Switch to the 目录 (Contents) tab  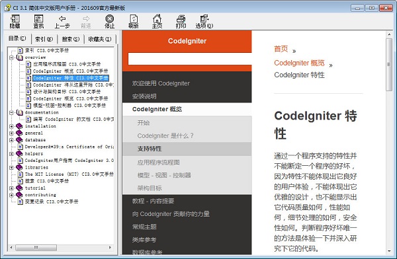[17, 38]
